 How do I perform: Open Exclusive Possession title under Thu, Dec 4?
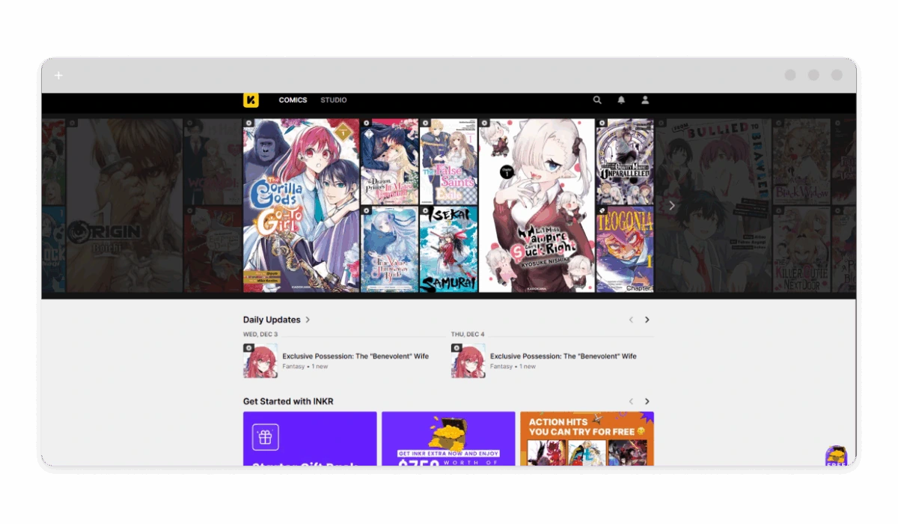563,356
